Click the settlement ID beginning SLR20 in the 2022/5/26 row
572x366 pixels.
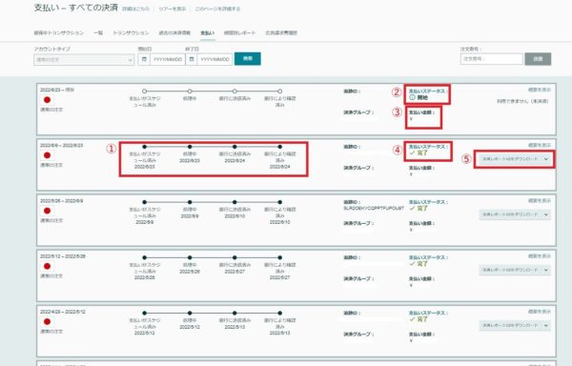pos(374,208)
